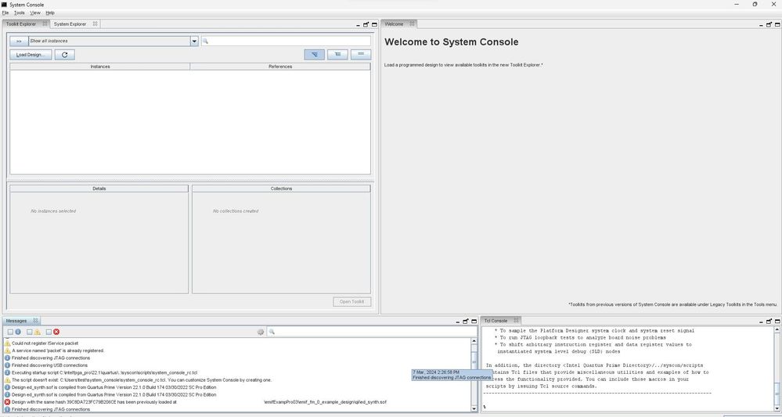Minimize the Toolkit Explorer panel
The image size is (782, 417).
(358, 24)
